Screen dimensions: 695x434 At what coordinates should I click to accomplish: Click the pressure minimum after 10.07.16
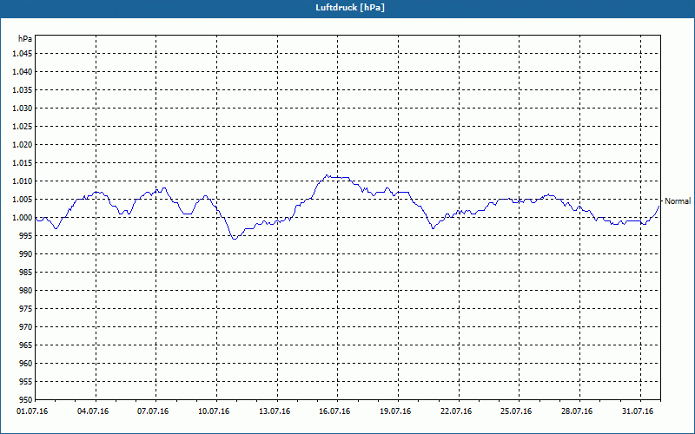(x=235, y=239)
